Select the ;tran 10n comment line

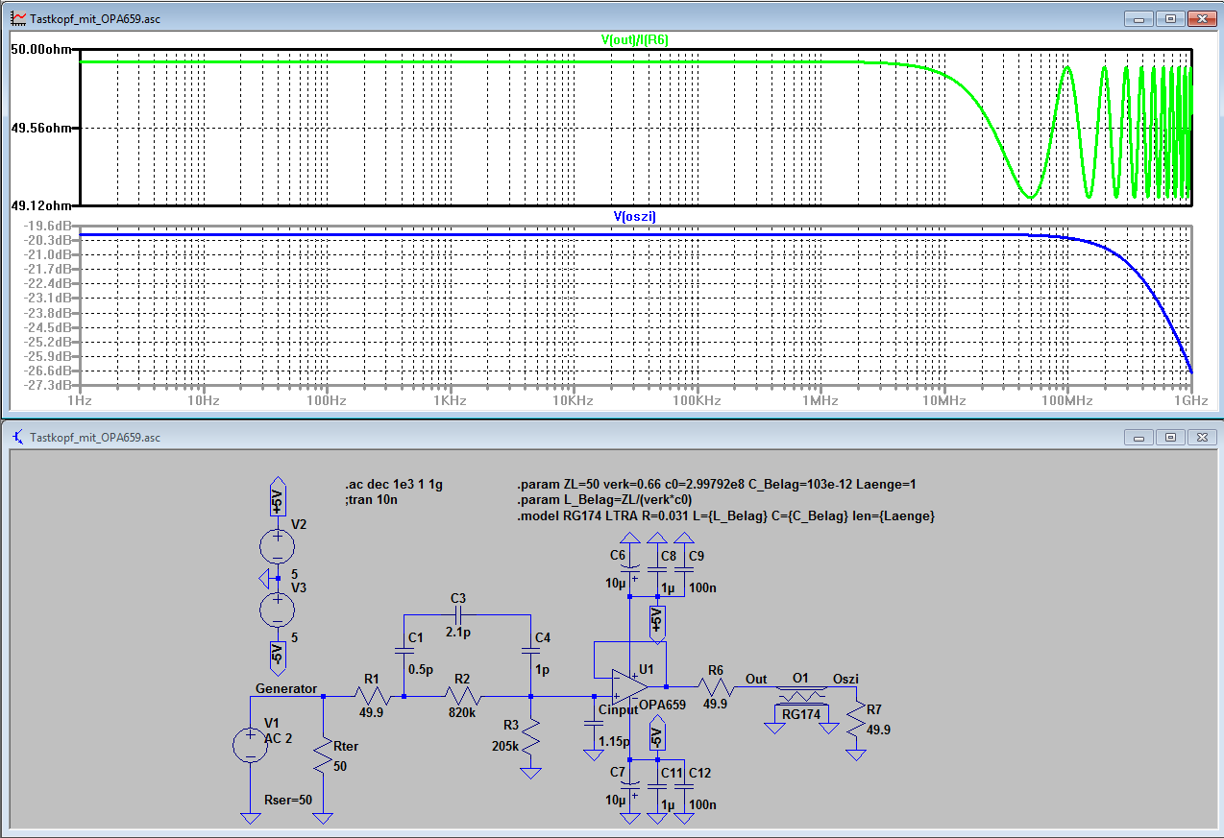click(372, 500)
